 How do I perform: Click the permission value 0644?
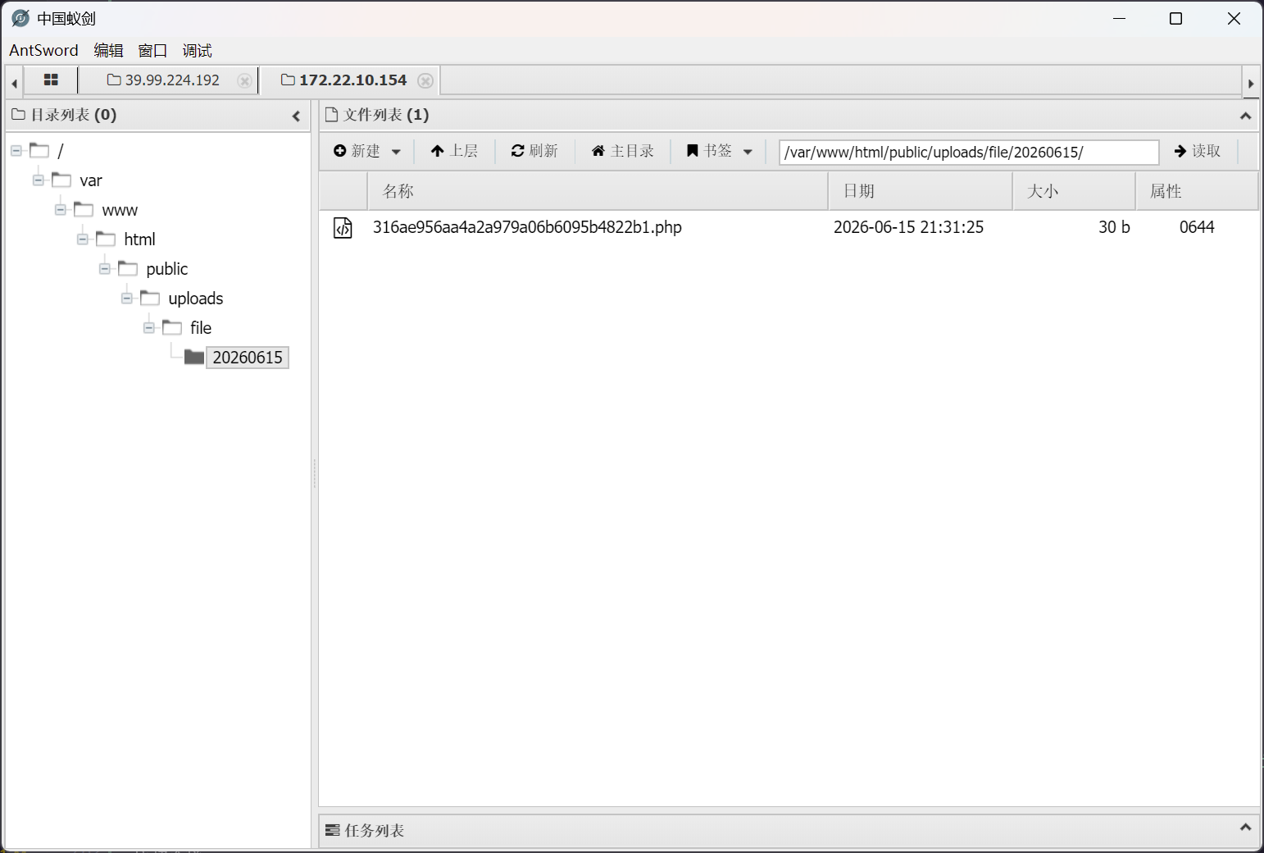pos(1197,227)
